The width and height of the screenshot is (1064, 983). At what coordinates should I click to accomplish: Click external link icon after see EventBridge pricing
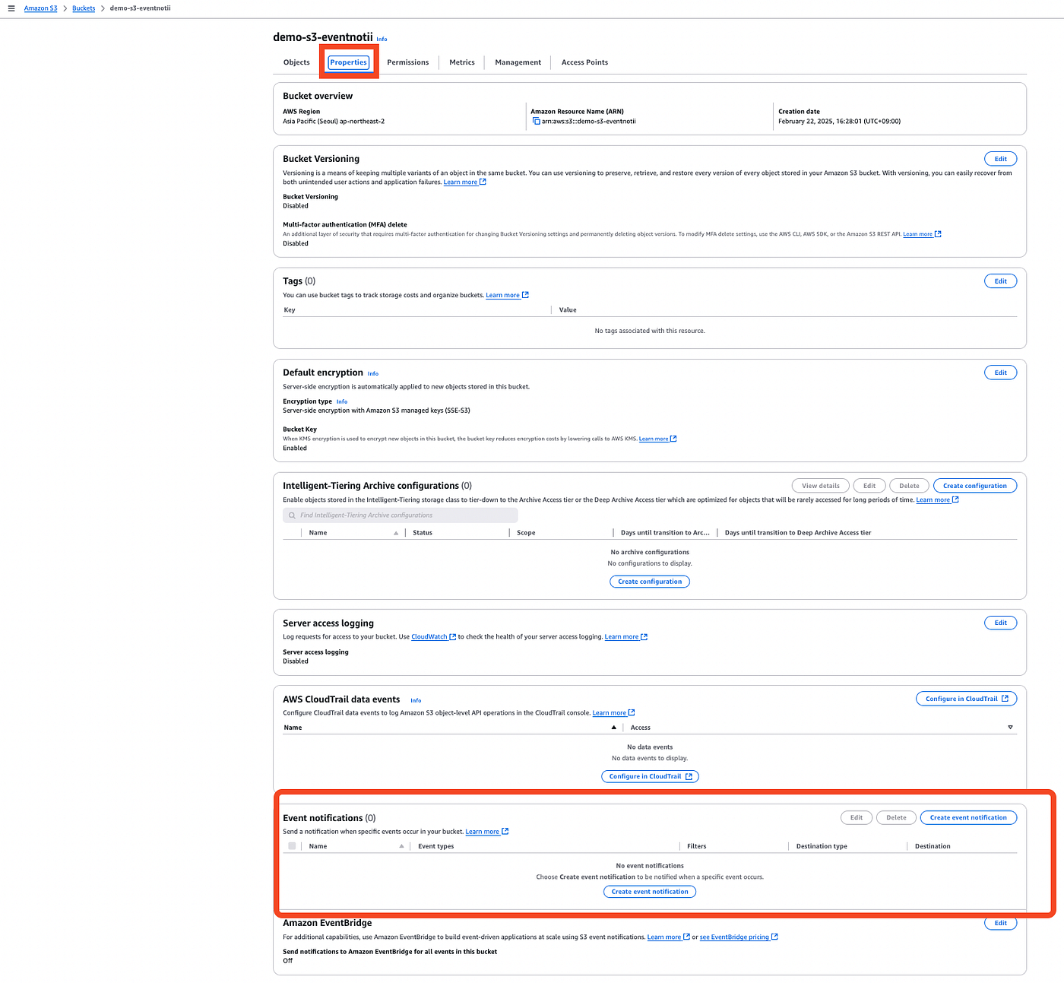coord(775,937)
